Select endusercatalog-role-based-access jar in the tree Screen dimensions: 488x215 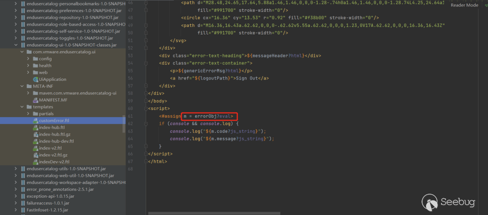[62, 24]
